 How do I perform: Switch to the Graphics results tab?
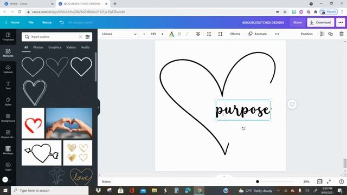(55, 47)
